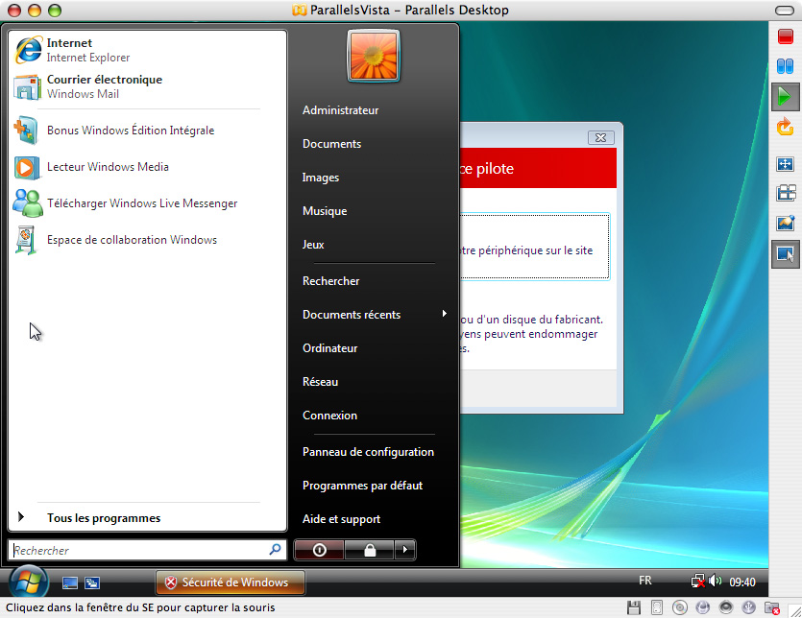The image size is (802, 618).
Task: Open the Musique folder
Action: point(325,211)
